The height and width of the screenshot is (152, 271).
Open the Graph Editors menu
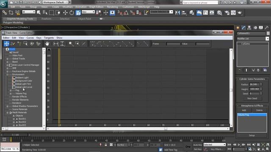tap(96, 7)
